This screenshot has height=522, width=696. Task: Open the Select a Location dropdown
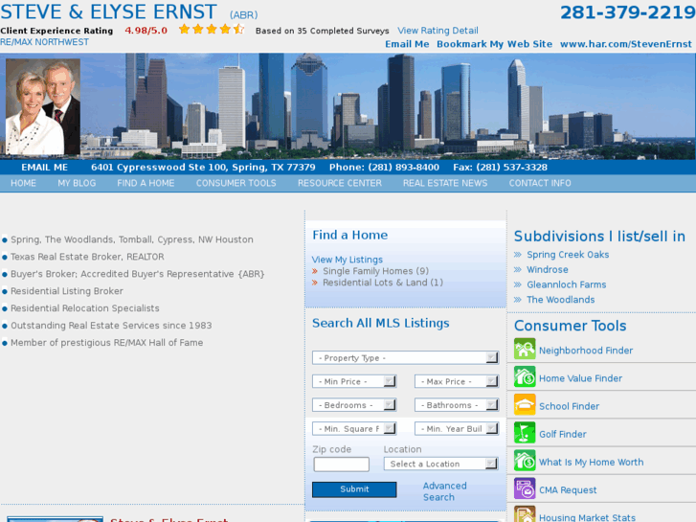click(x=440, y=464)
